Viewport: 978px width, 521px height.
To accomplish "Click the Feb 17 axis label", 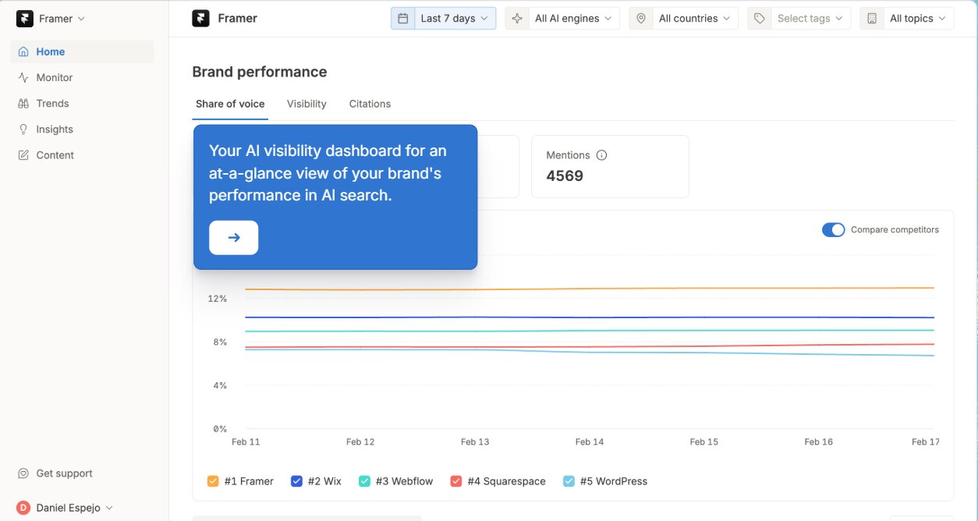I will coord(926,441).
